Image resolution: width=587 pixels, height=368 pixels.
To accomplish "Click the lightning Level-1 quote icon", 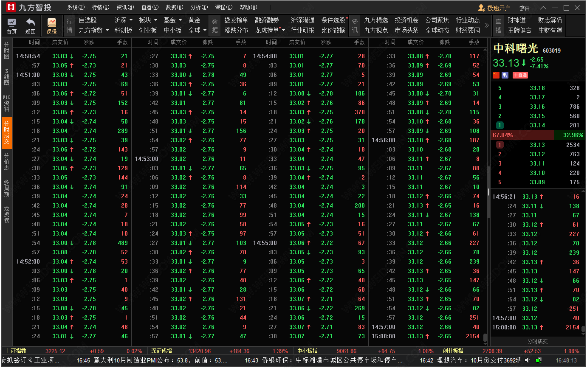I will pos(505,75).
